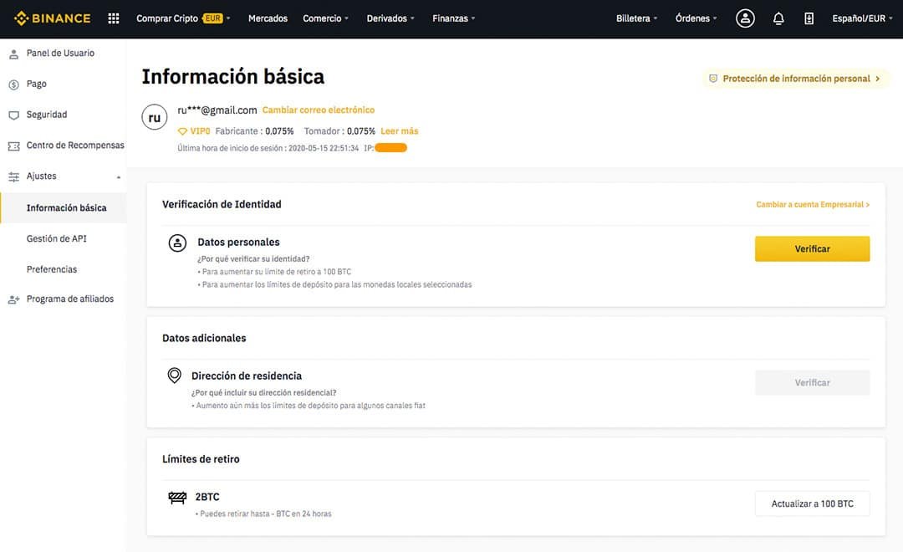Image resolution: width=903 pixels, height=552 pixels.
Task: Click the Límites de retiro heading
Action: (201, 459)
